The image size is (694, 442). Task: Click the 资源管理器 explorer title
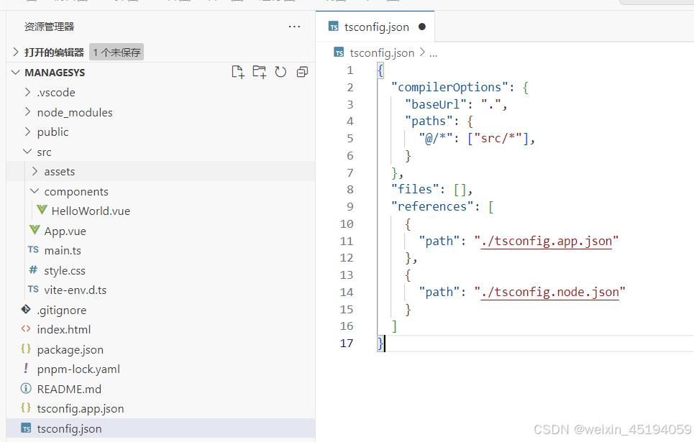[49, 27]
